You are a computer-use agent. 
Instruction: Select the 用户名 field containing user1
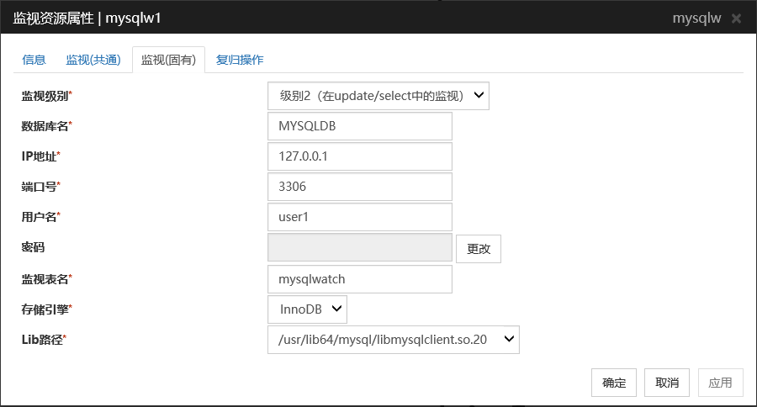360,217
